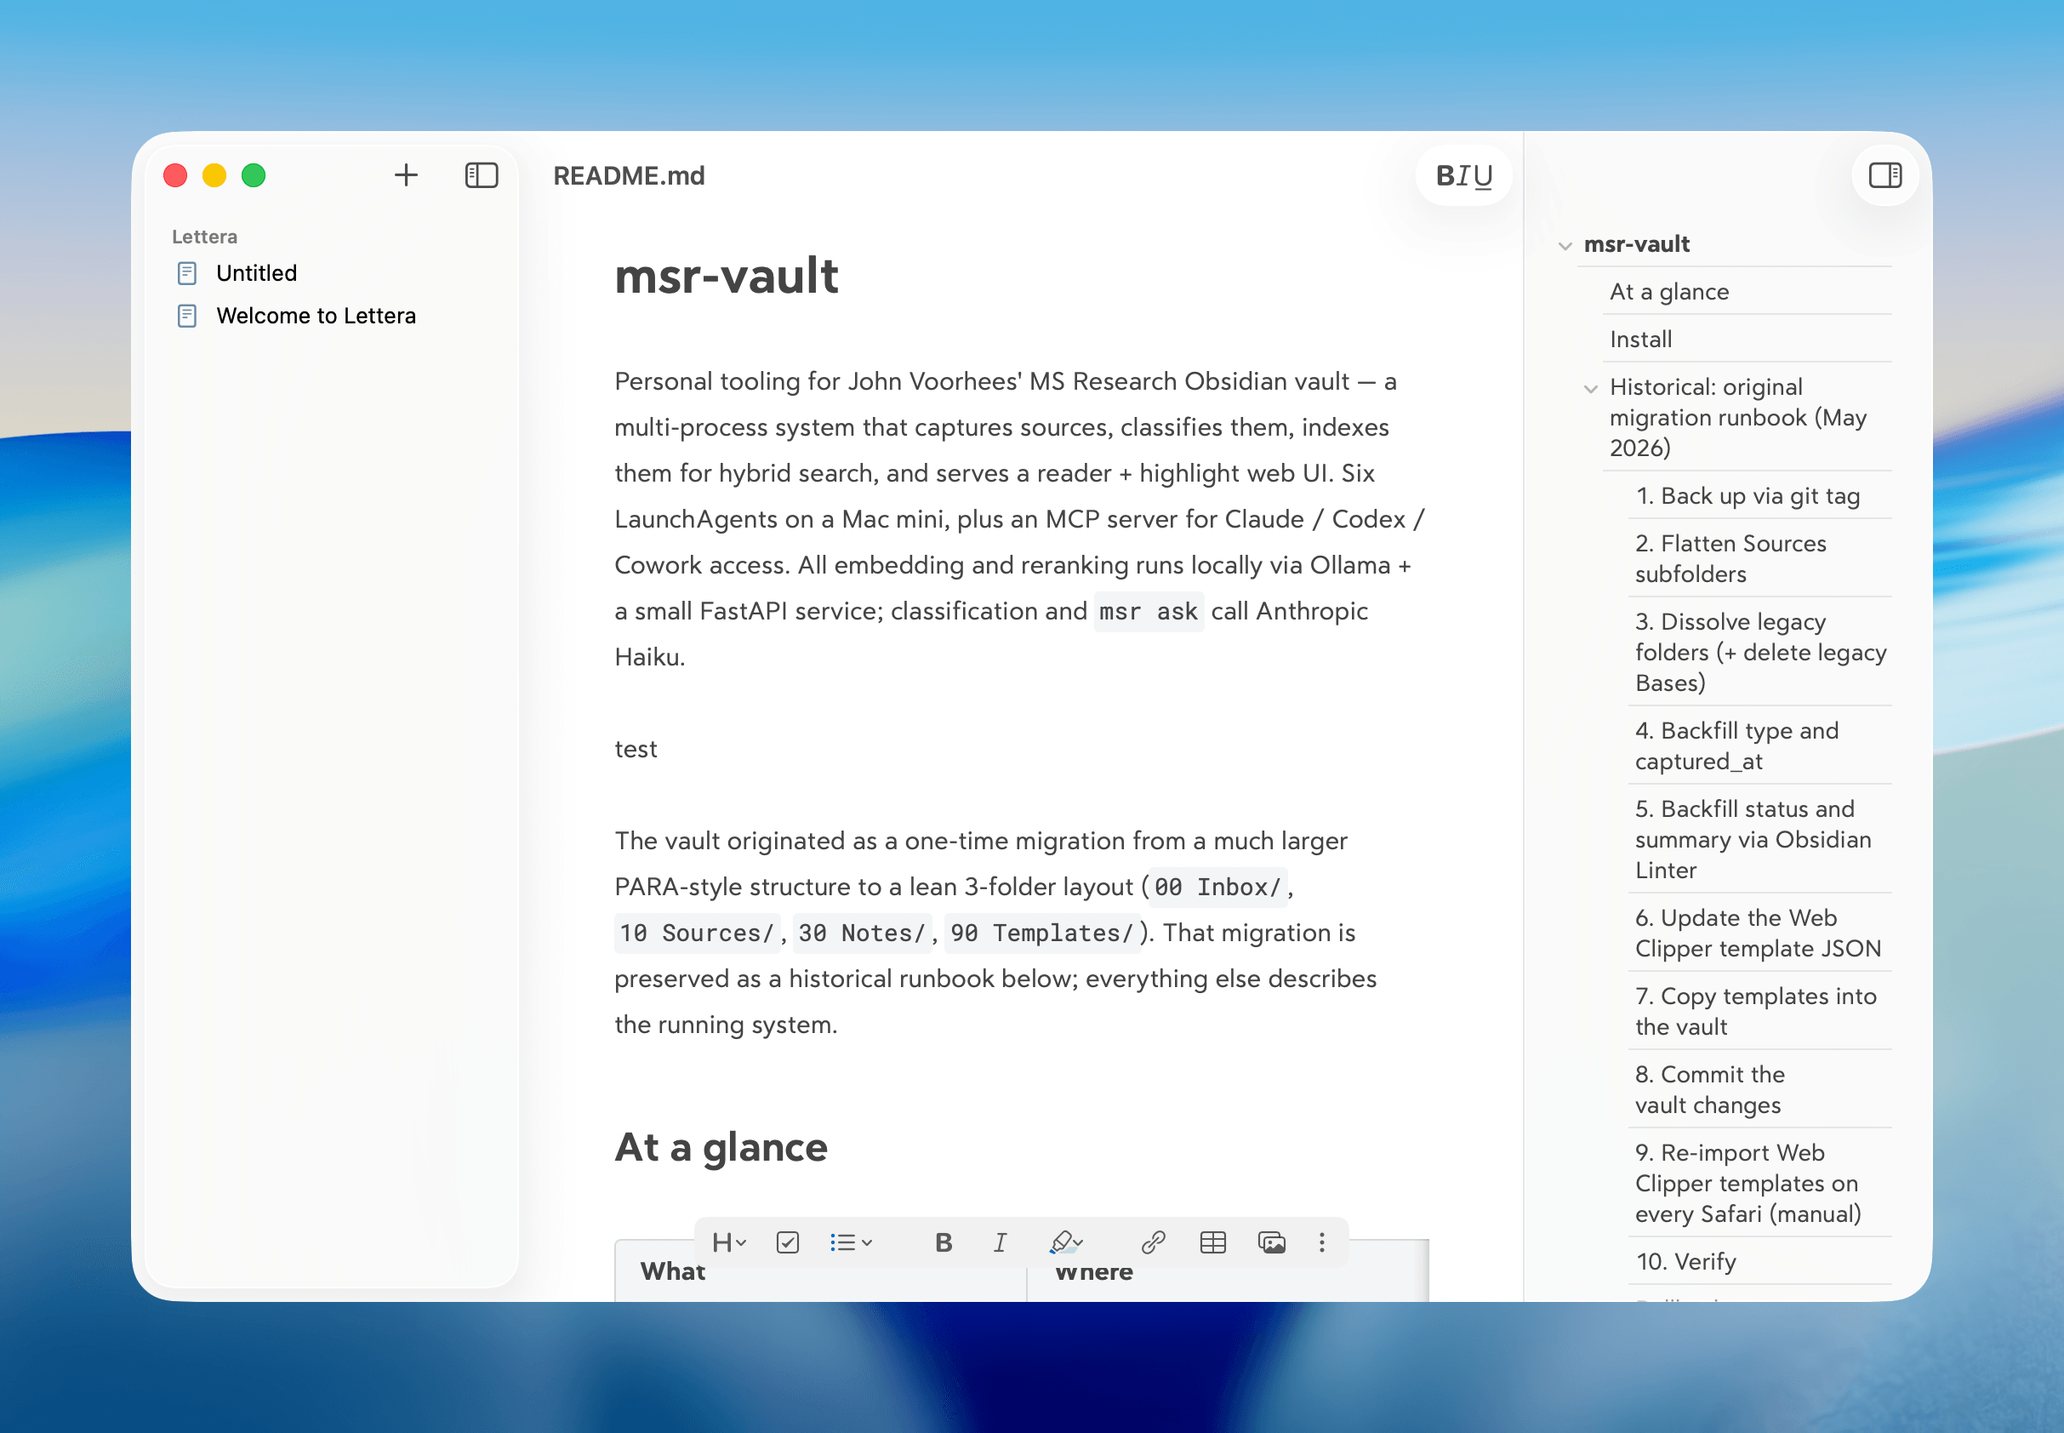
Task: Apply italic from floating toolbar
Action: tap(1001, 1242)
